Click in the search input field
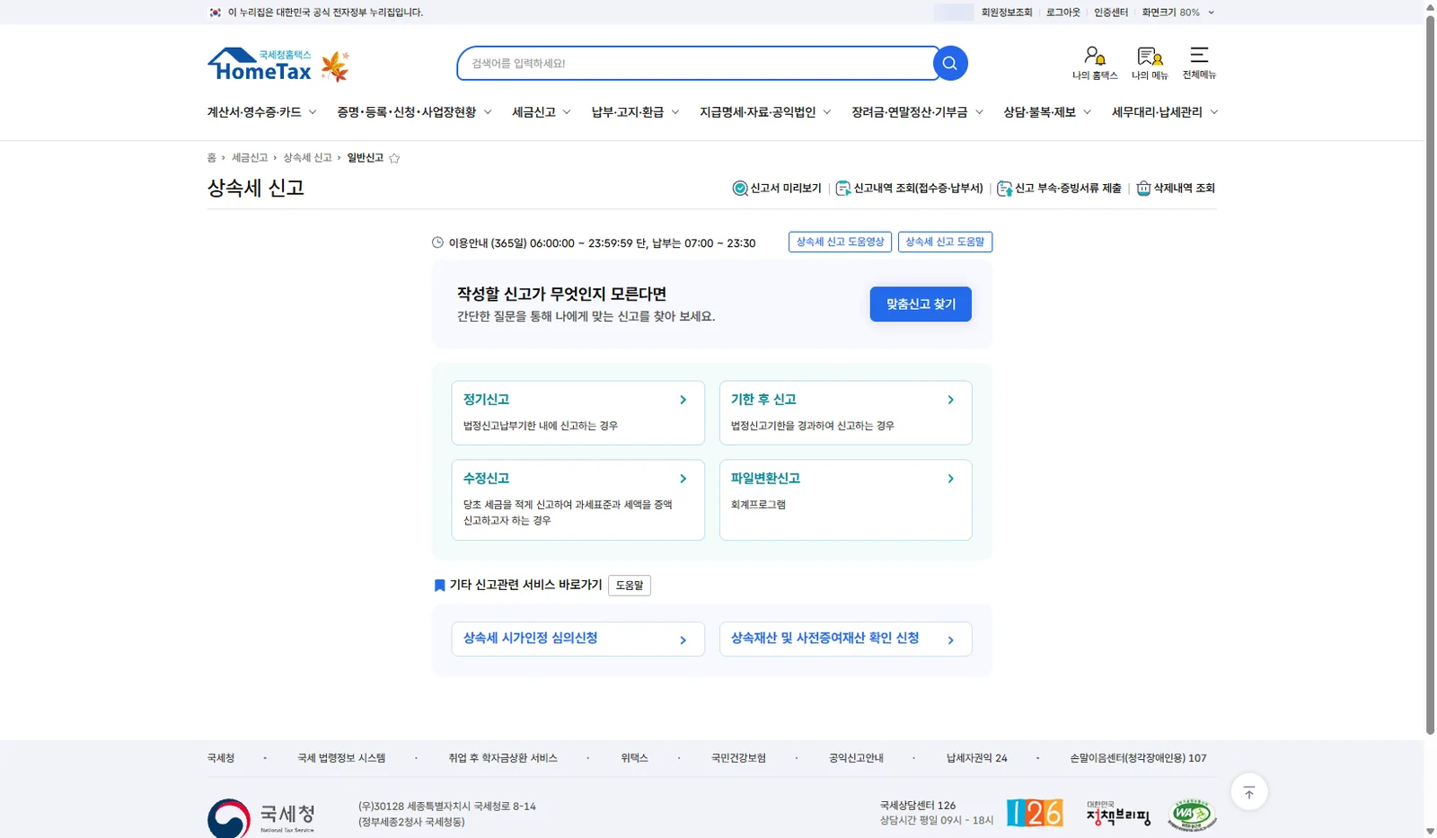This screenshot has width=1437, height=838. 696,63
